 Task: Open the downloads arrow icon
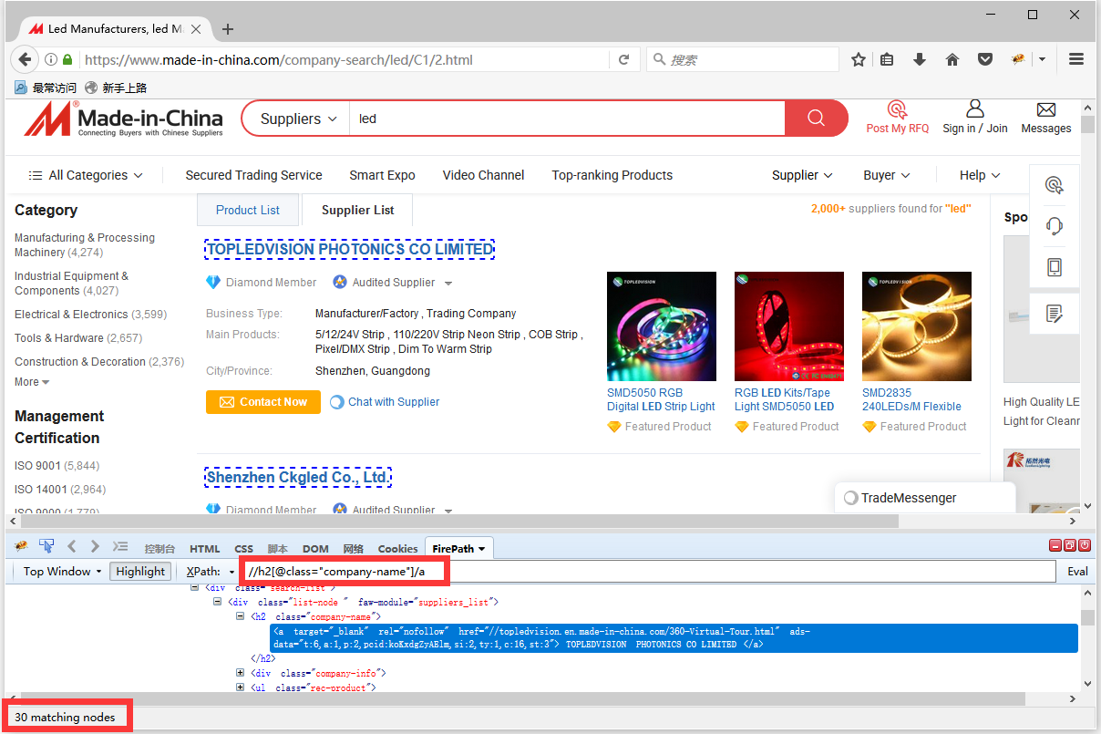tap(920, 59)
